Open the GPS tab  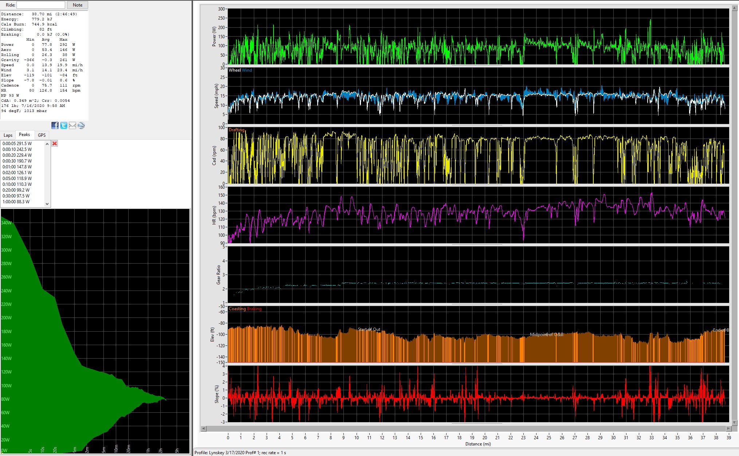tap(42, 135)
